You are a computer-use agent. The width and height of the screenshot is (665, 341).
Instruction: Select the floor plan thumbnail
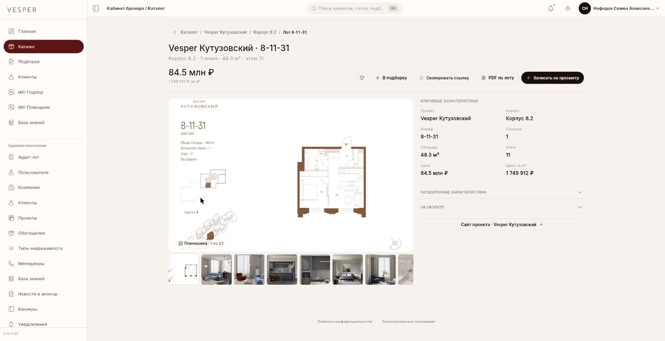click(184, 270)
